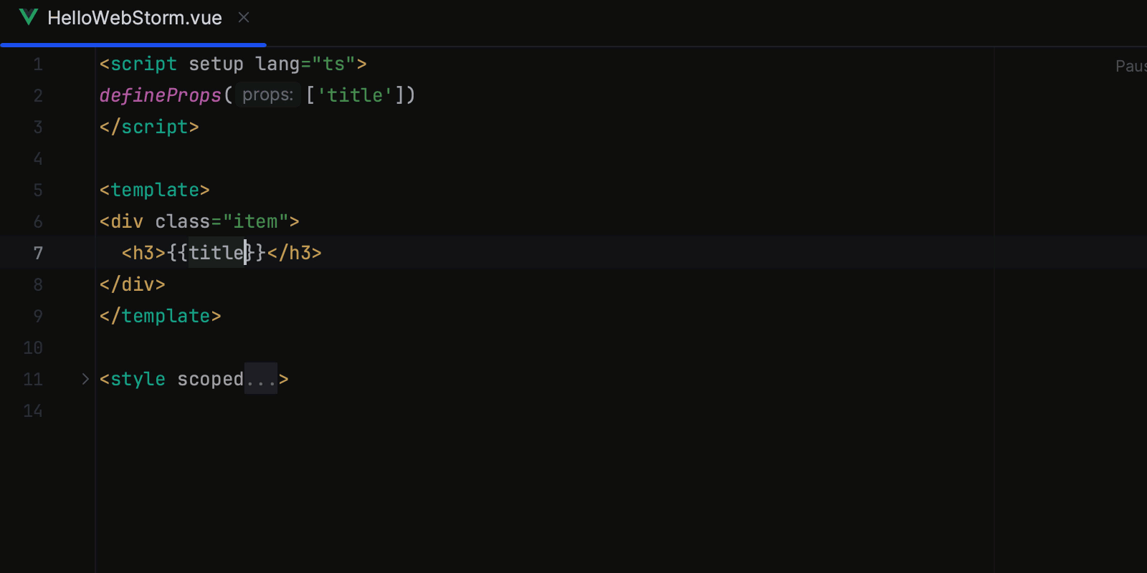Click line number 14 in gutter

click(33, 410)
